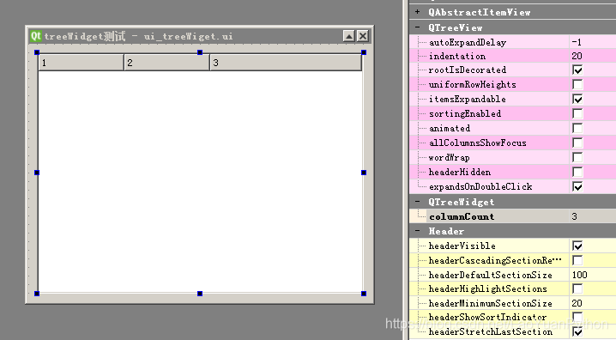Select the top-center blue resize handle
The height and width of the screenshot is (340, 616).
(200, 52)
